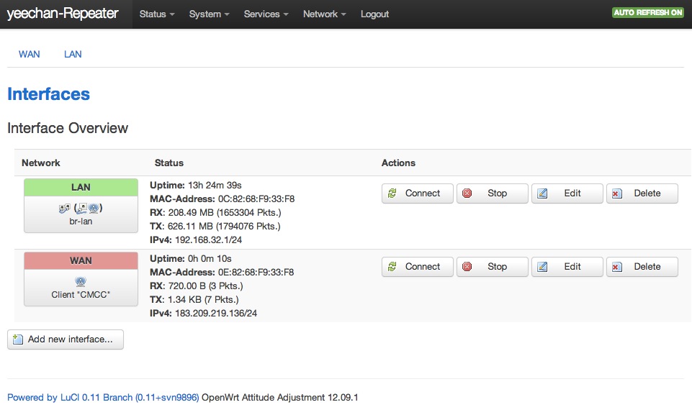Click the WAN wireless client icon
This screenshot has height=410, width=692.
tap(81, 282)
